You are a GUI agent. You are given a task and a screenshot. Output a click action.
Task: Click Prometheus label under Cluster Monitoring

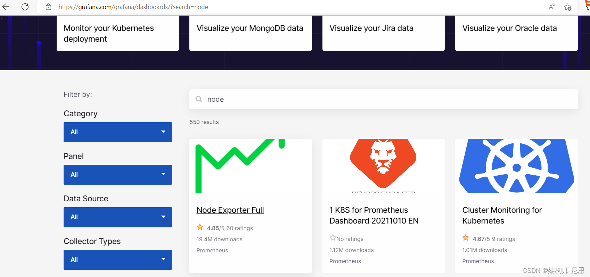point(478,261)
